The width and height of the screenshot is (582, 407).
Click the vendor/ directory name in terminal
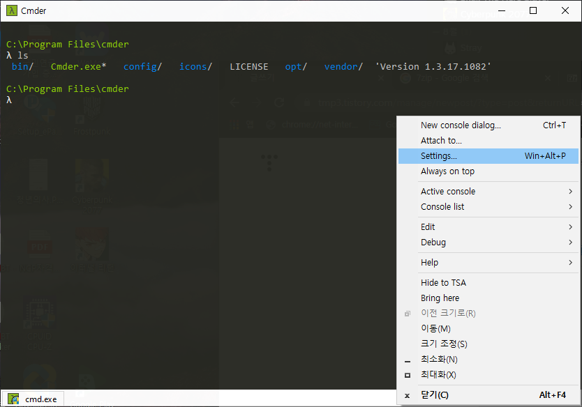(343, 67)
